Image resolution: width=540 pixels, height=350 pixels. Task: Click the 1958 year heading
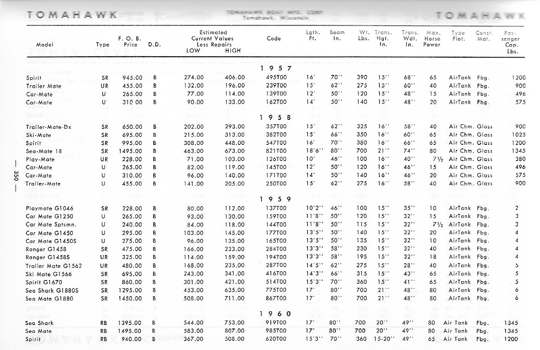click(x=276, y=117)
